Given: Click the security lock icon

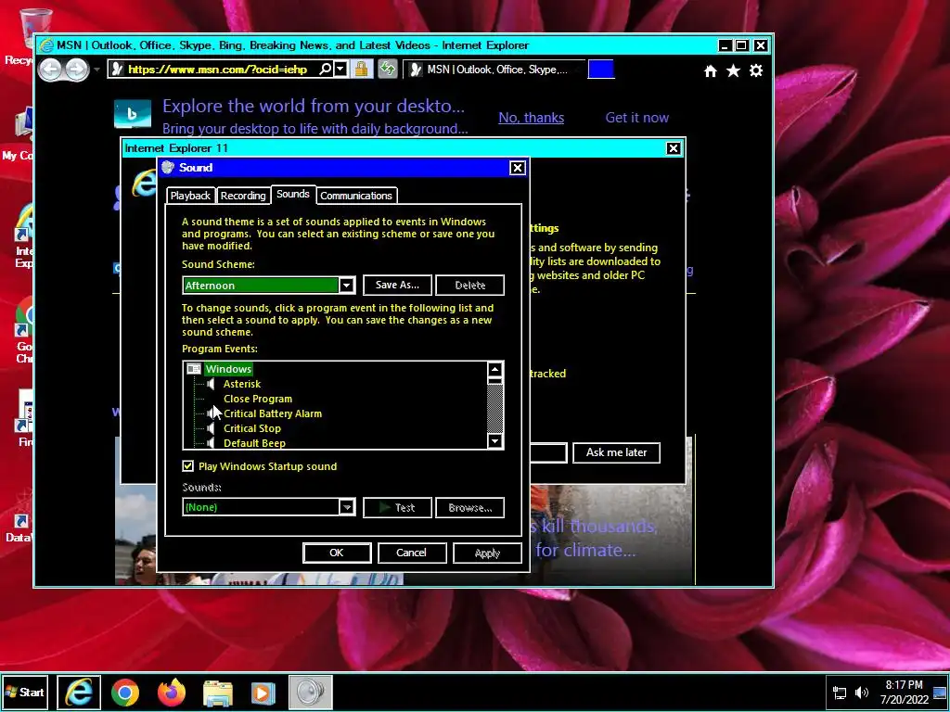Looking at the screenshot, I should [361, 69].
